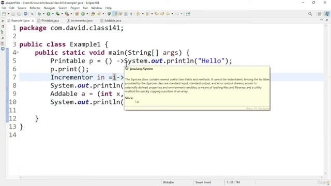Click the New Java Package icon
The image size is (331, 186).
(77, 14)
